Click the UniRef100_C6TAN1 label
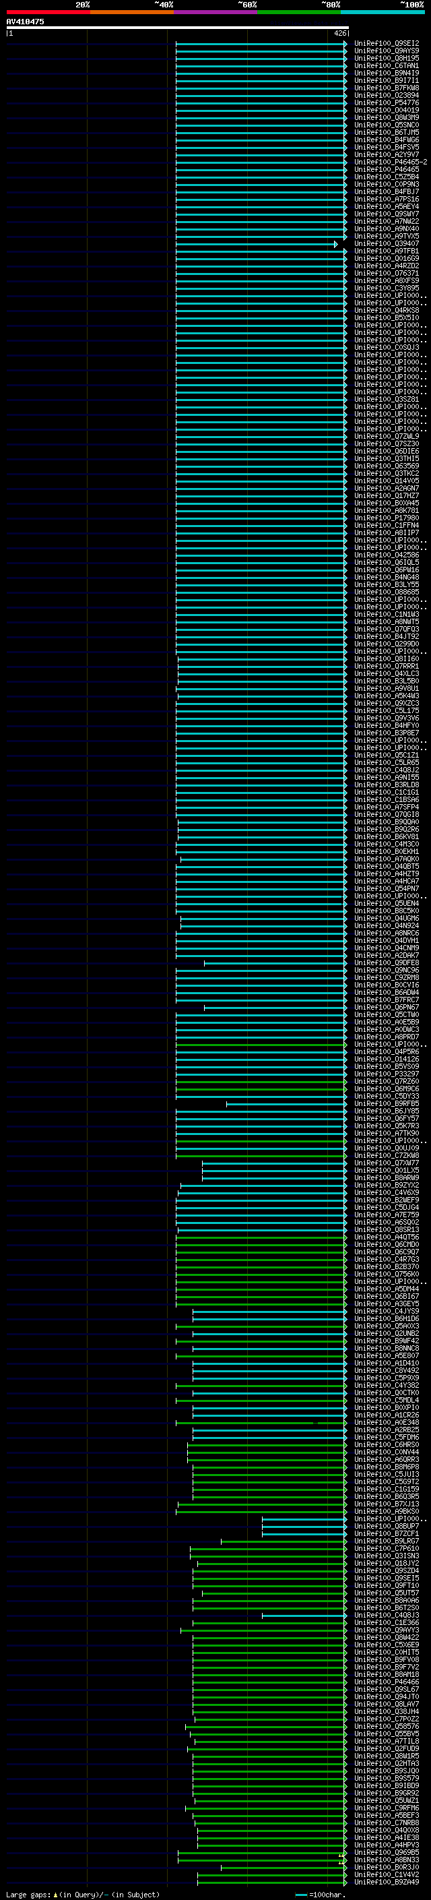This screenshot has width=431, height=1900. coord(387,65)
